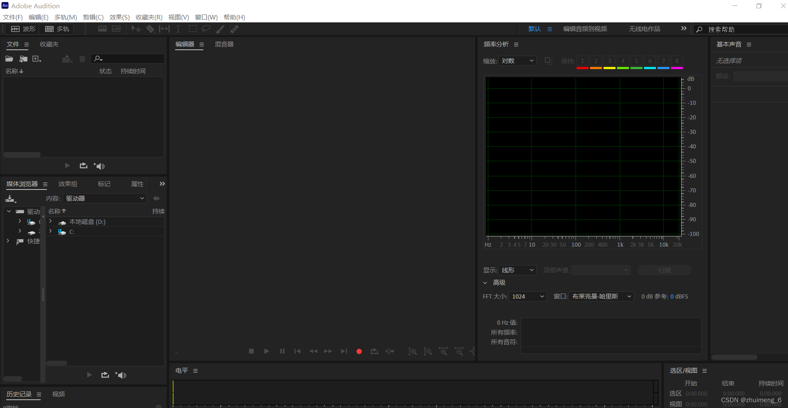Click the Zoom In vertically icon
The image size is (788, 408).
pyautogui.click(x=412, y=351)
